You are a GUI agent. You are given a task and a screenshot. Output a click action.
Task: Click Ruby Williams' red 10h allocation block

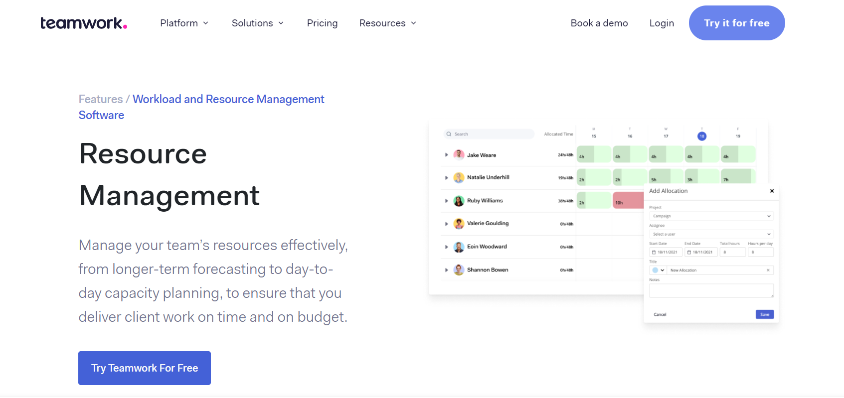click(x=628, y=200)
